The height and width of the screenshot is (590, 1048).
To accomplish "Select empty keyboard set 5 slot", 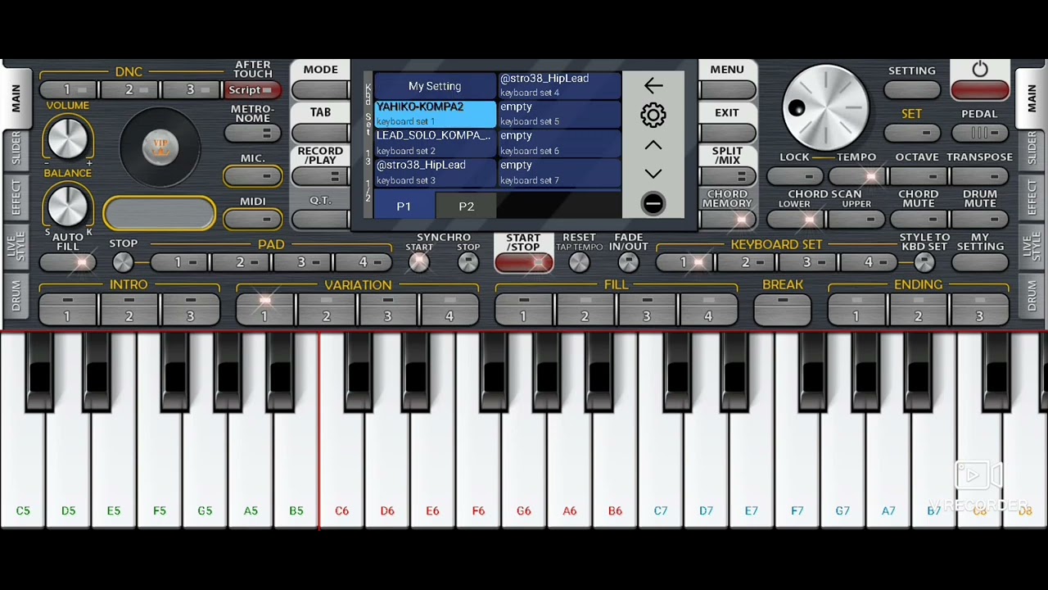I will tap(559, 114).
